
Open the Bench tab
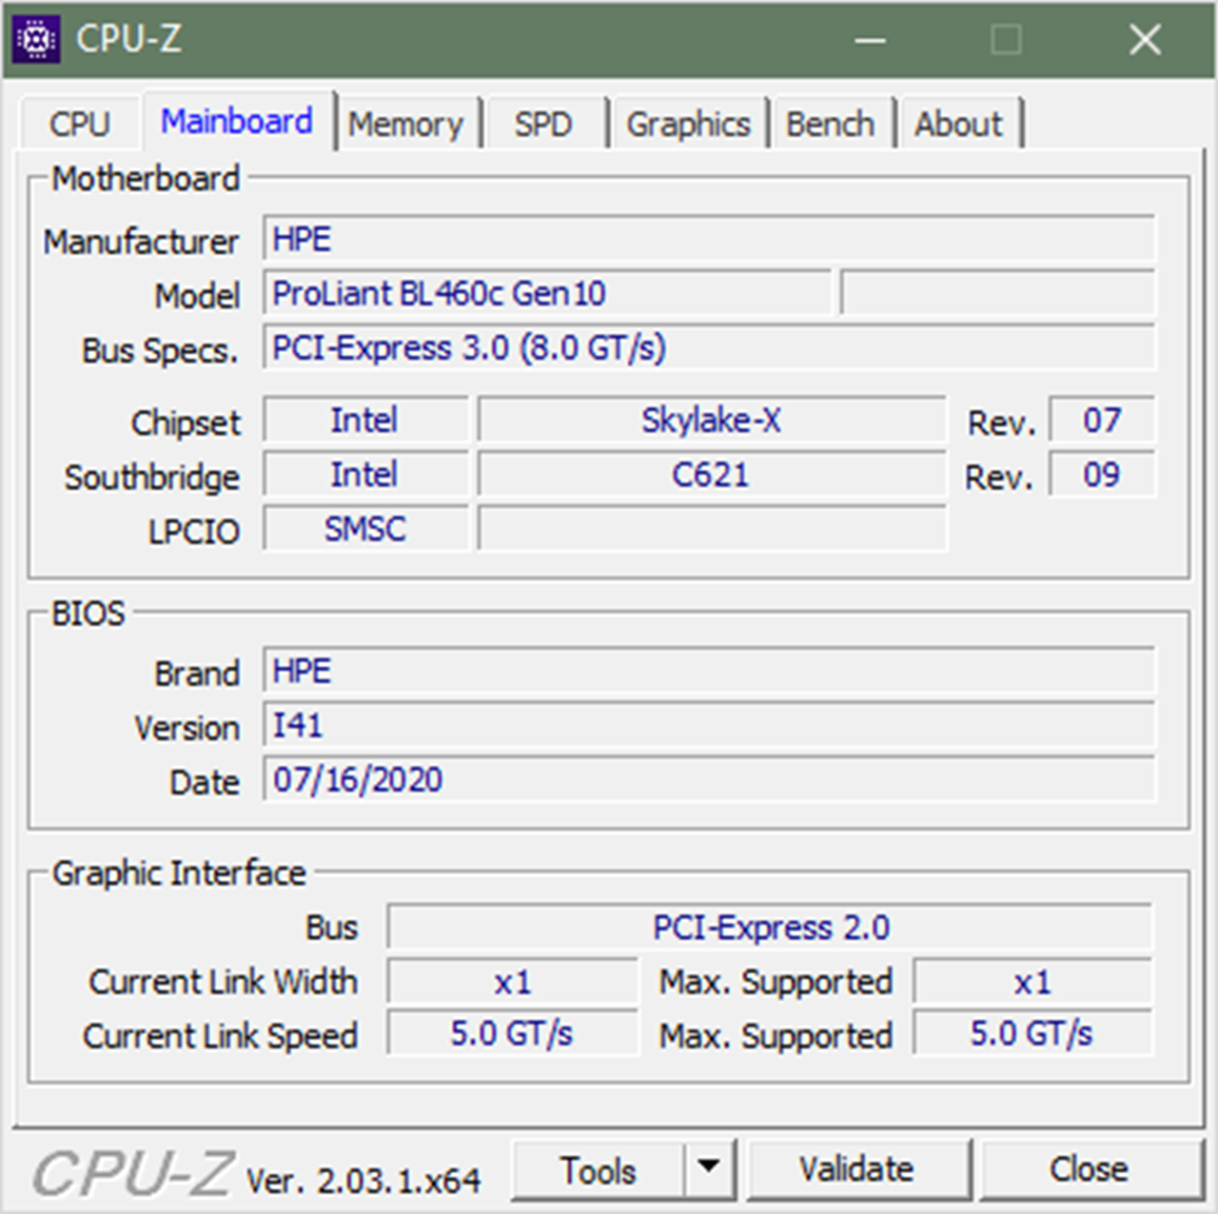pyautogui.click(x=830, y=124)
